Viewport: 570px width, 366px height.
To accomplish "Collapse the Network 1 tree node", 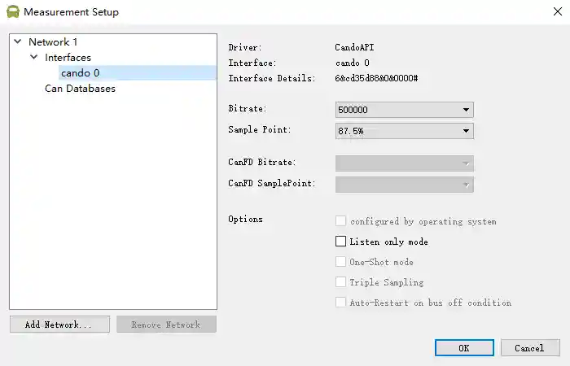I will [17, 41].
